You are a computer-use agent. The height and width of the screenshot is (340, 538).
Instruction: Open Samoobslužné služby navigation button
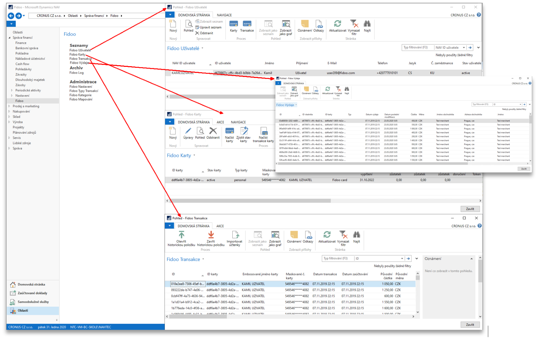coord(33,302)
